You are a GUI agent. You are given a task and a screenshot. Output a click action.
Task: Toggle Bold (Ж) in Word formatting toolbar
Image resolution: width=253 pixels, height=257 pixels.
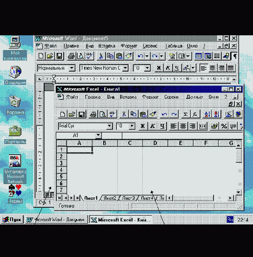click(159, 68)
